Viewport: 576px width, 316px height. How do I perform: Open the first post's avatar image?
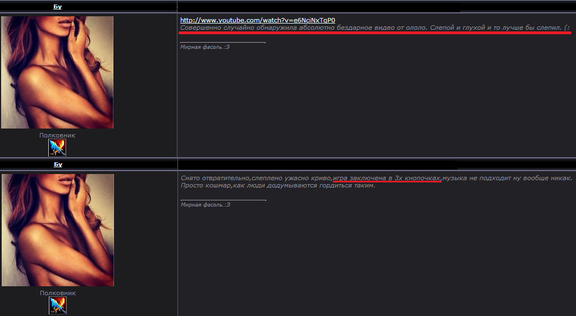tap(57, 72)
